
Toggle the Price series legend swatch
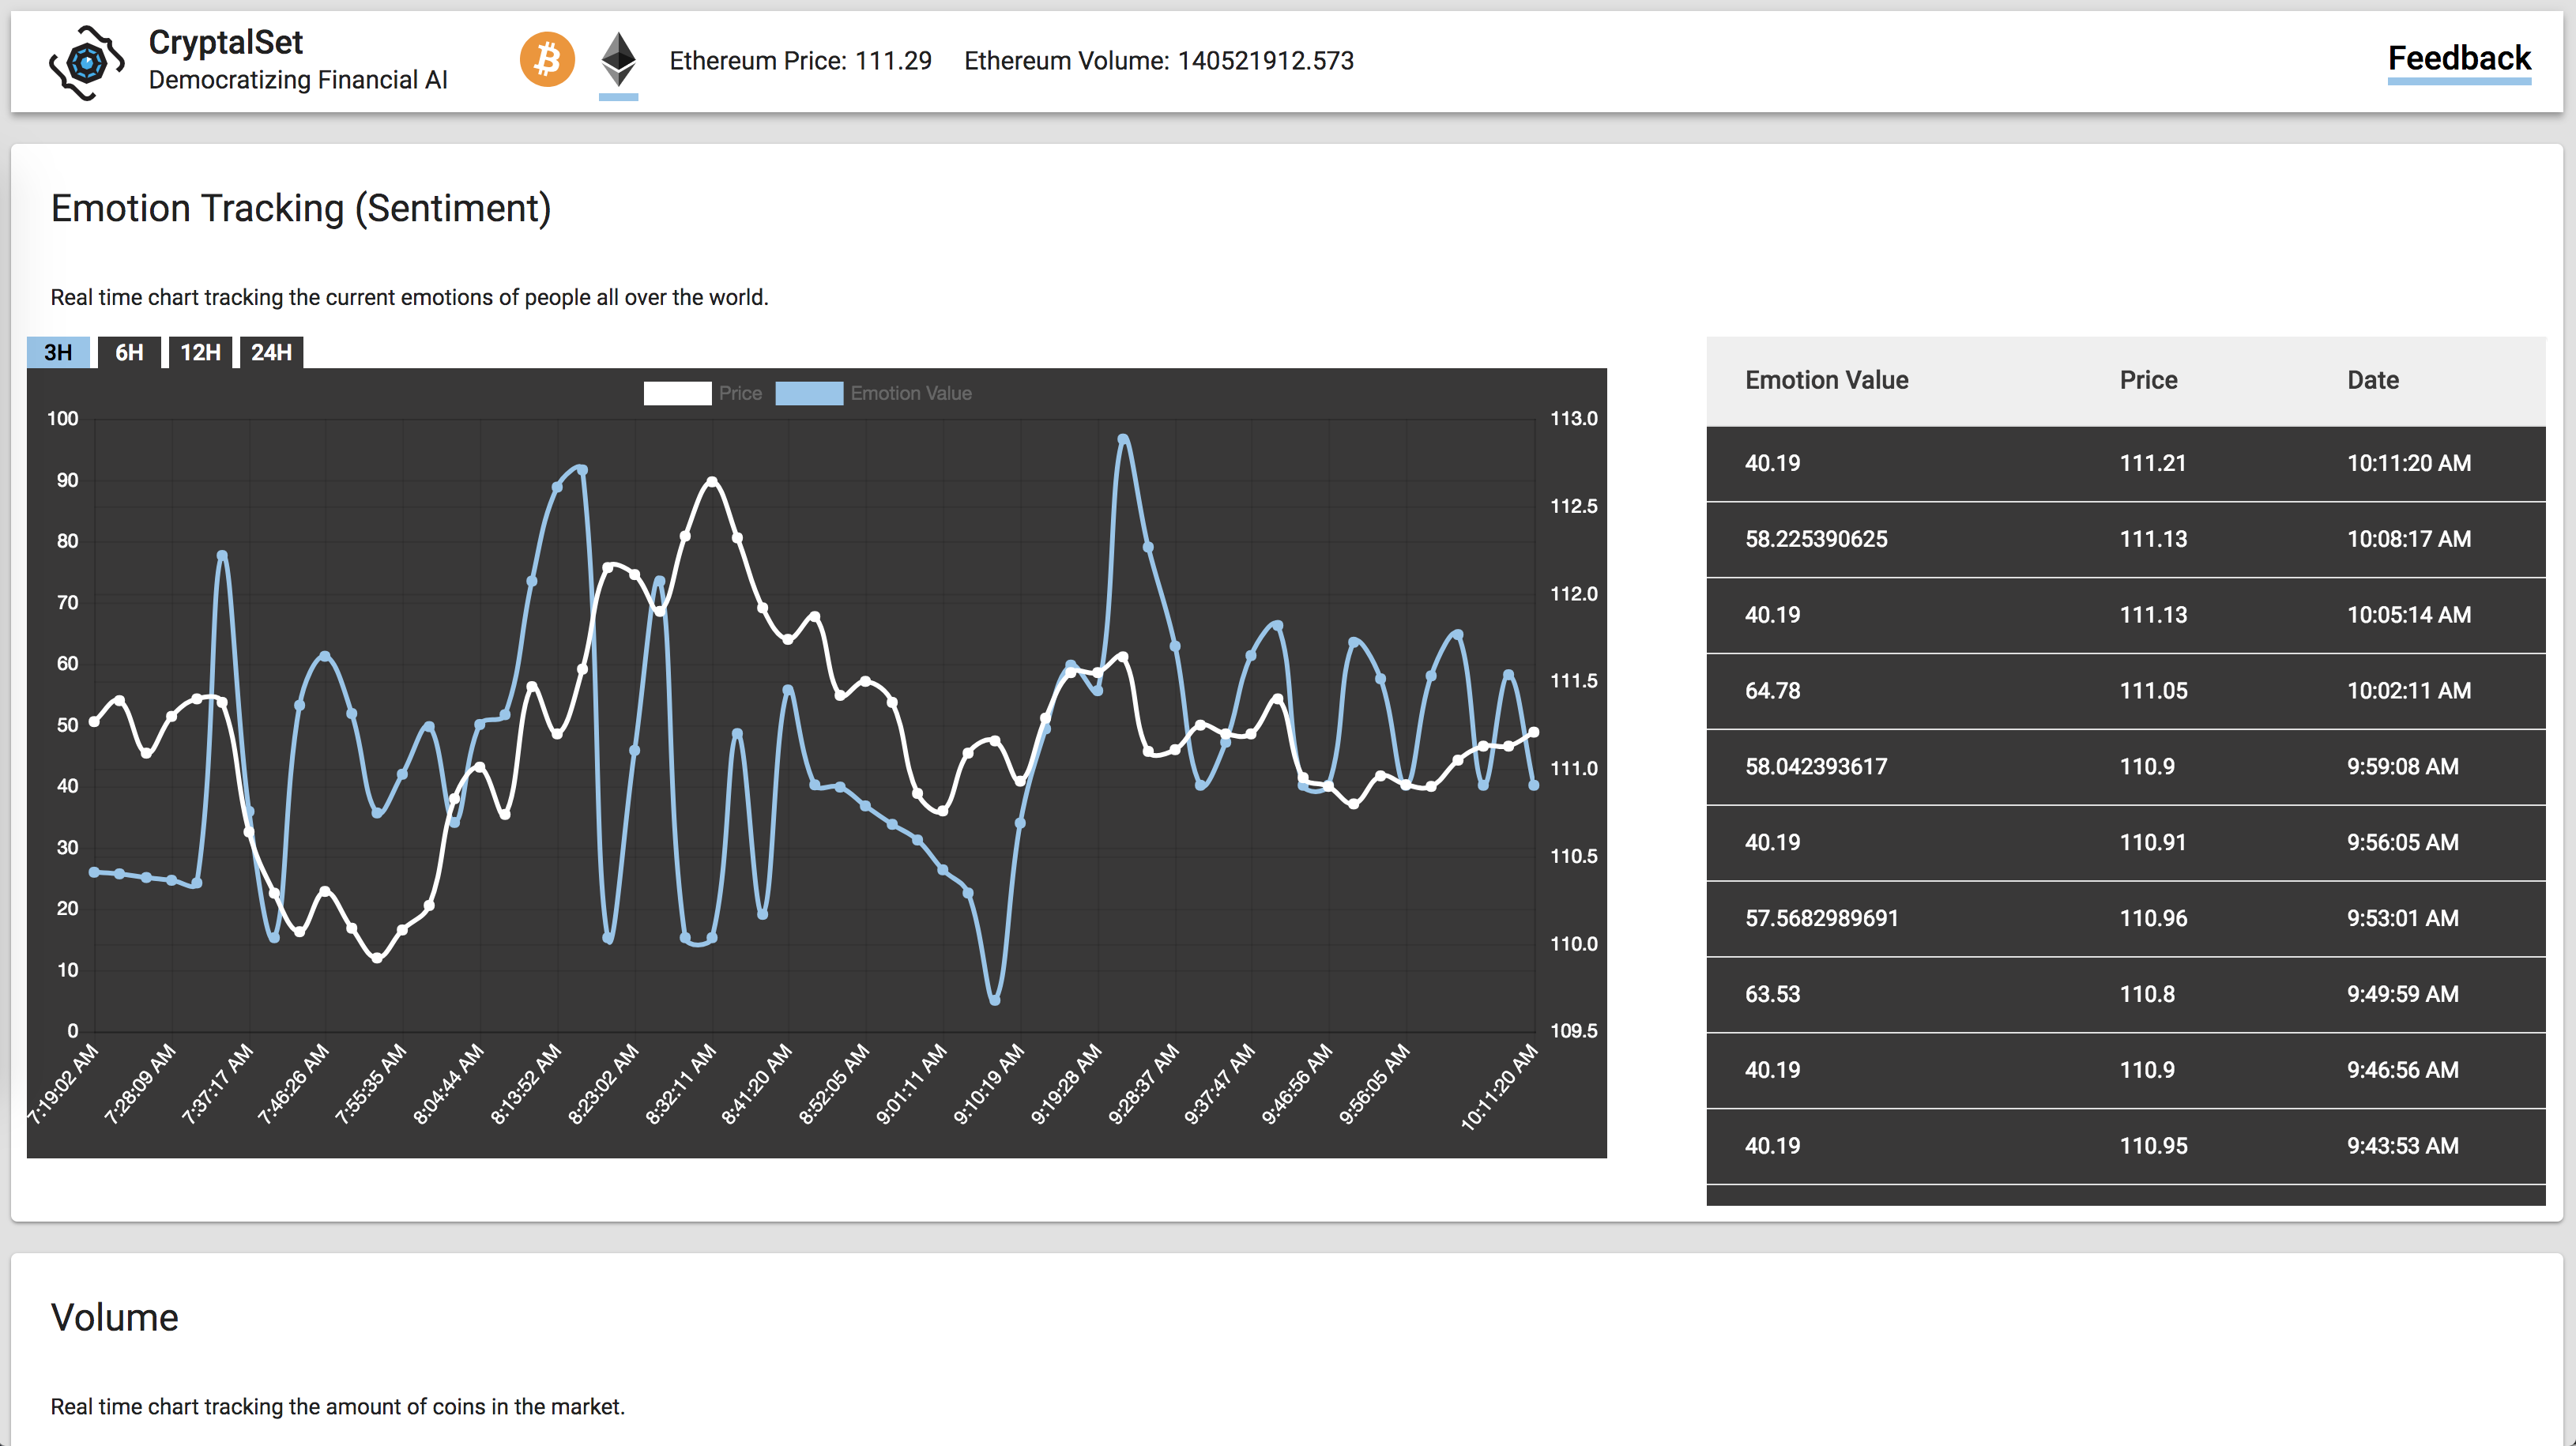coord(677,393)
